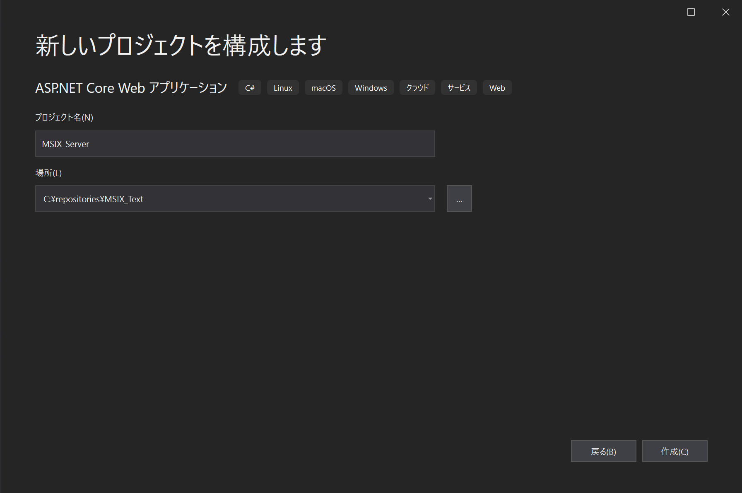Select the MSIX_Server project name text

(x=65, y=144)
